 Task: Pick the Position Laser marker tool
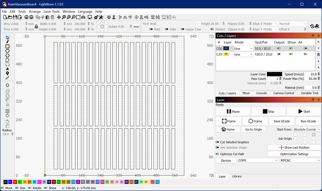click(x=7, y=73)
